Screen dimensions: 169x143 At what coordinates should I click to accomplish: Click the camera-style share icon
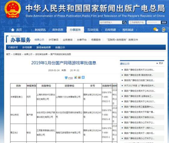(x=79, y=77)
